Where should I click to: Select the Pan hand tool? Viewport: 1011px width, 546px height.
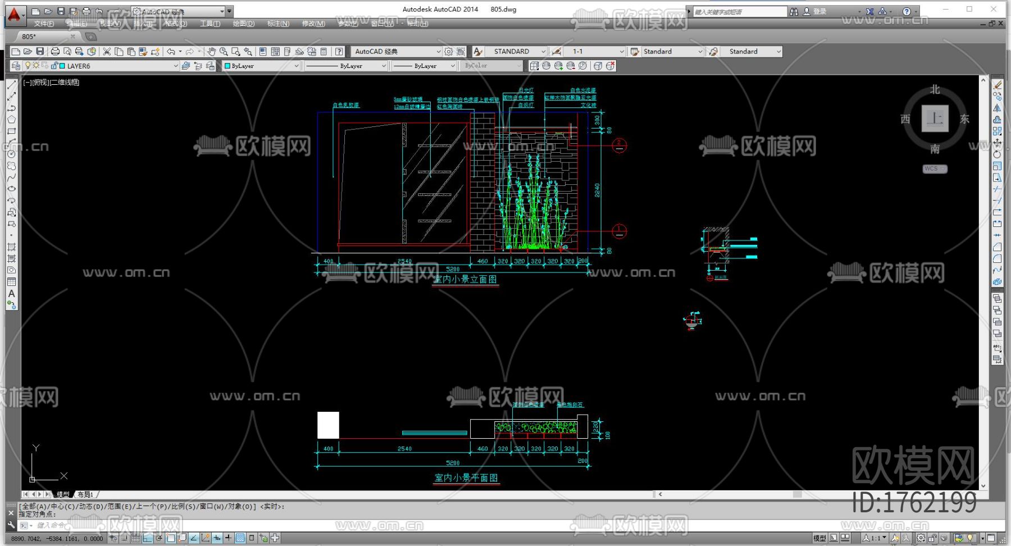[211, 52]
